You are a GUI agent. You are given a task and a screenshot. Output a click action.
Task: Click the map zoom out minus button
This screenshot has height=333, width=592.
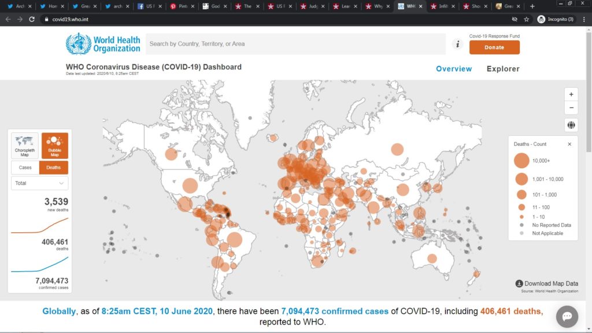coord(571,108)
